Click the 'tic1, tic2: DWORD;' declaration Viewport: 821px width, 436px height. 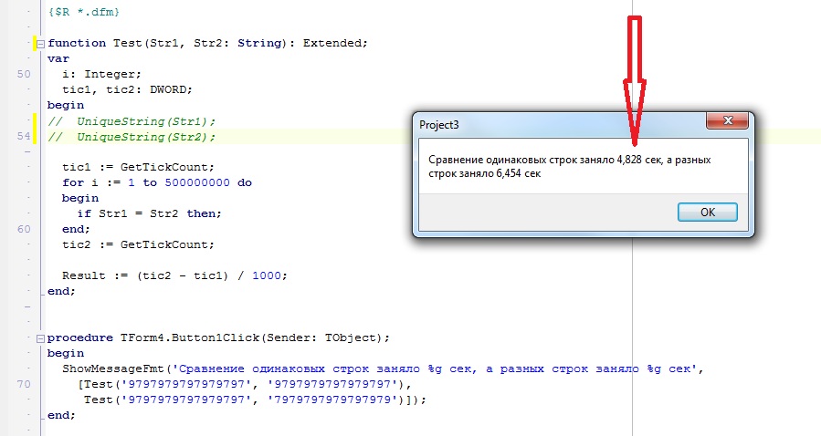click(127, 90)
